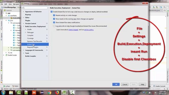Open Device File Explorer side tab
This screenshot has width=169, height=95.
(168, 75)
